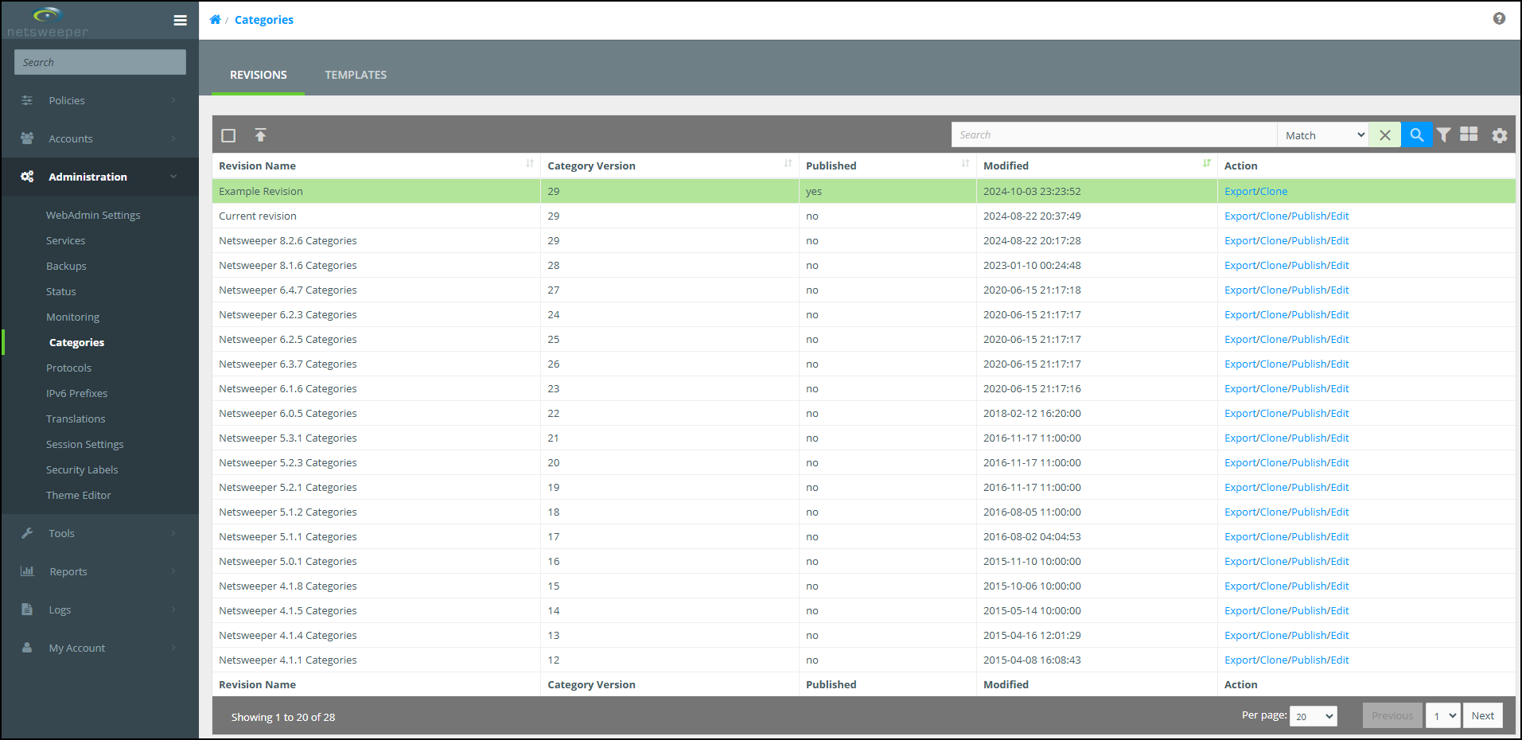
Task: Expand the Reports menu chevron
Action: pos(173,571)
